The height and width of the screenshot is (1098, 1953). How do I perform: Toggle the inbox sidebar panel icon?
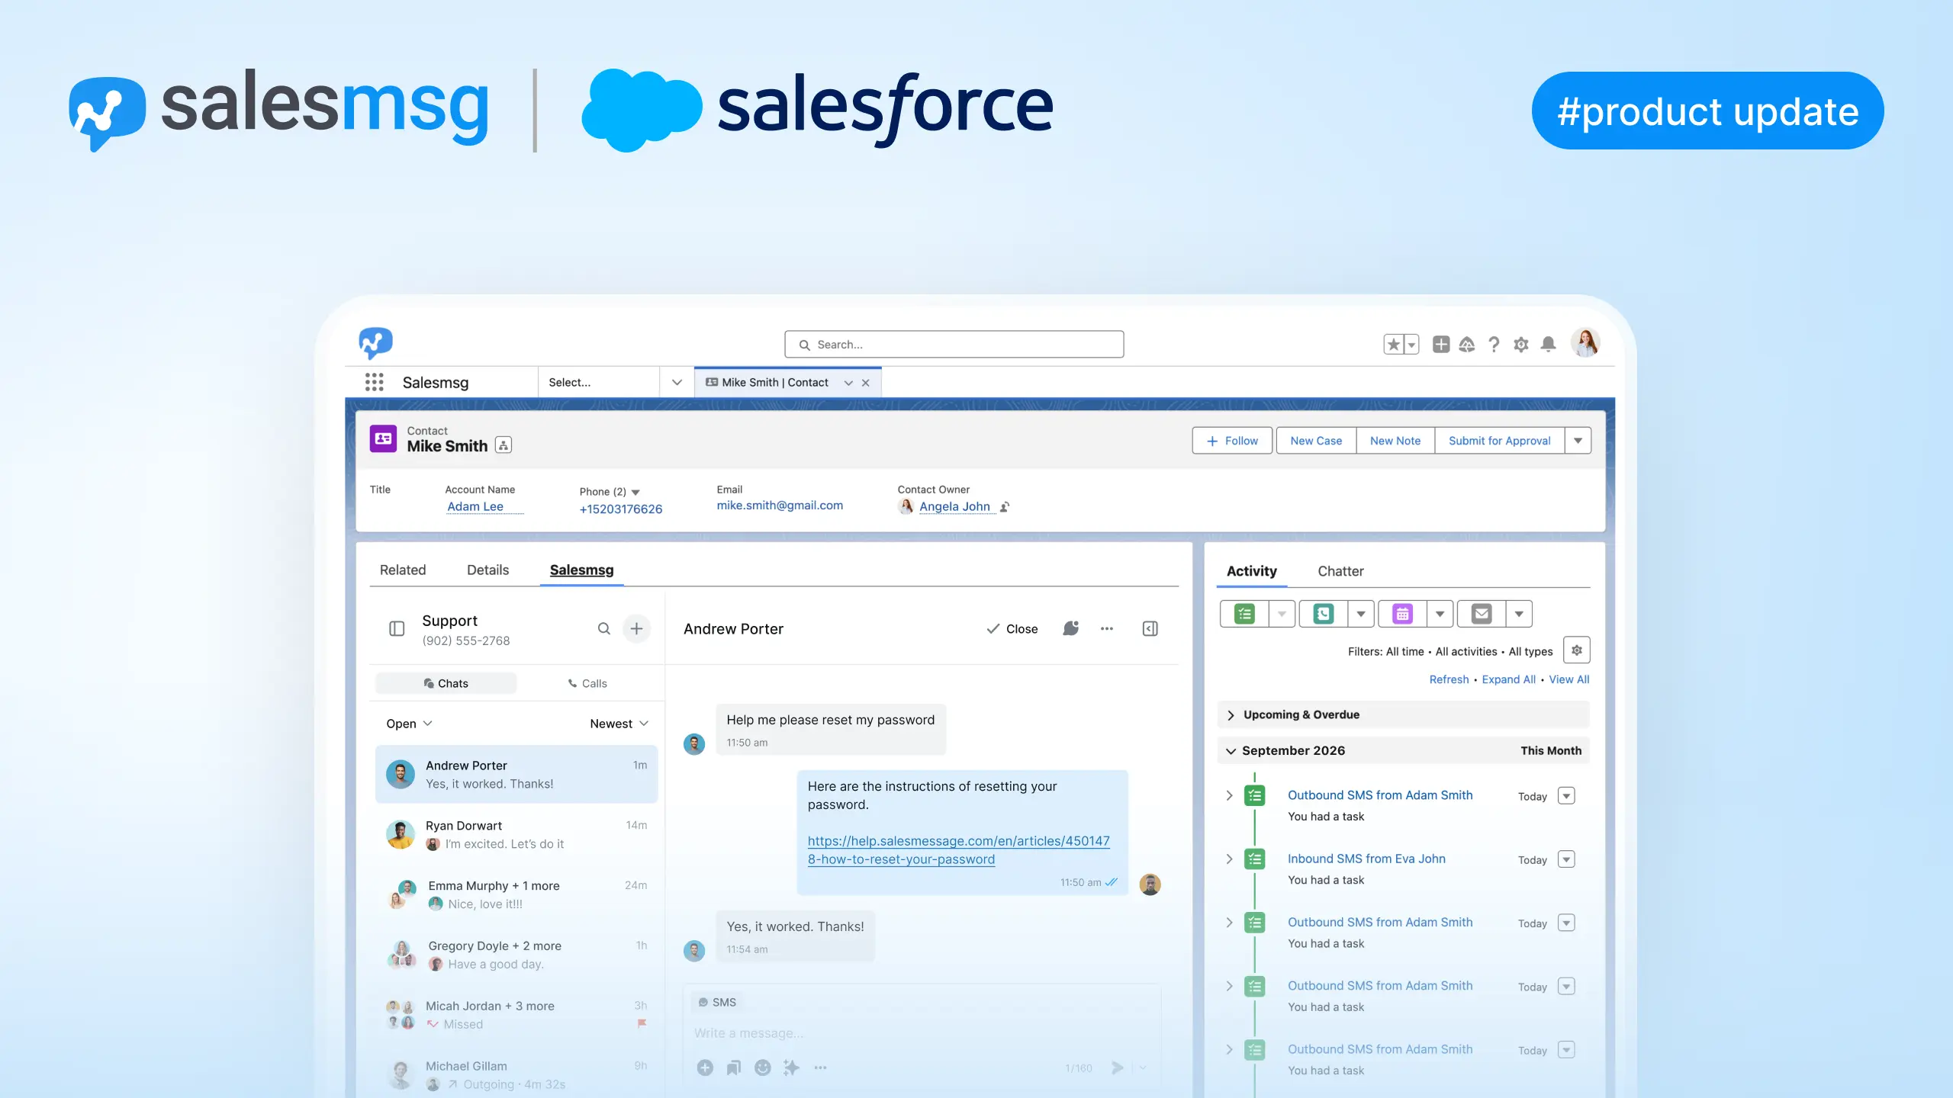397,629
